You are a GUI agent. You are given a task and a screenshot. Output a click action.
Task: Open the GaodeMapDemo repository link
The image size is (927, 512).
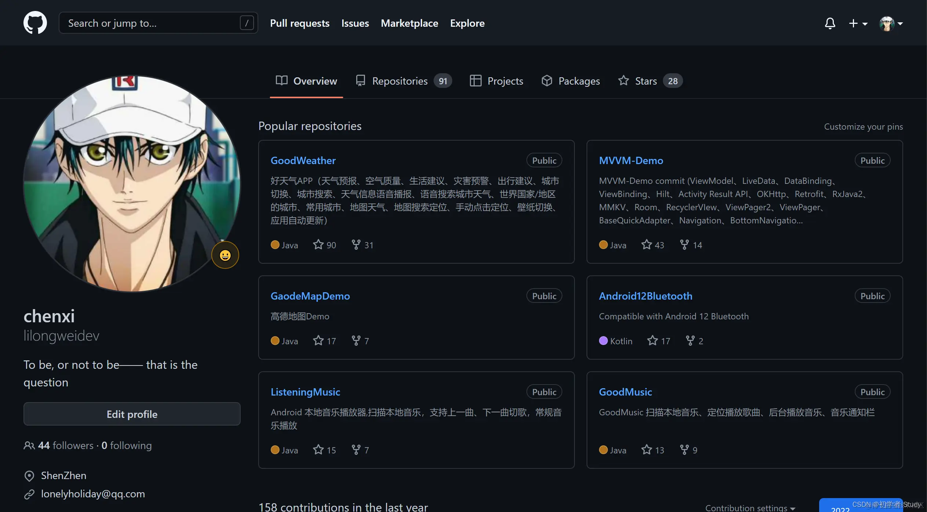[310, 296]
